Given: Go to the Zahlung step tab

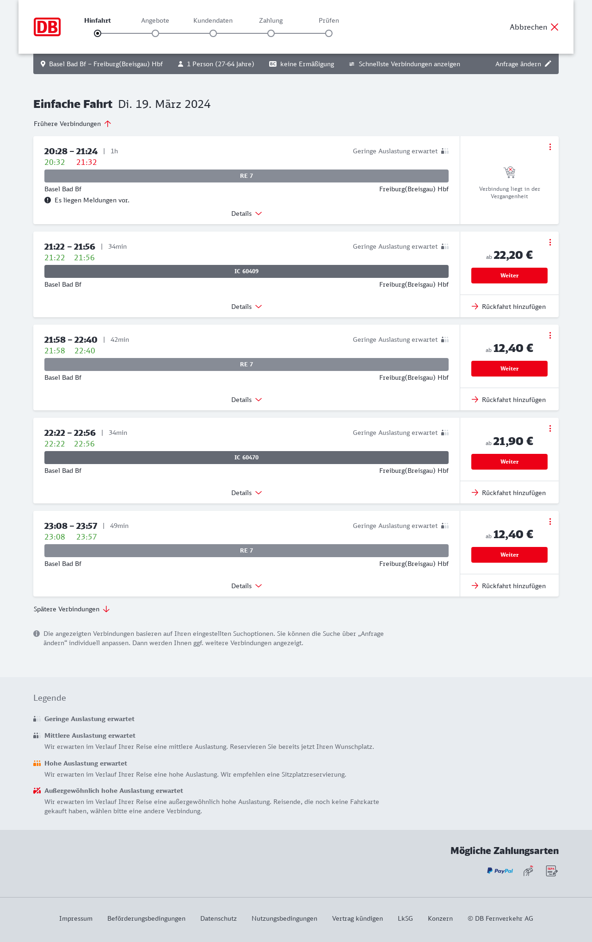Looking at the screenshot, I should tap(271, 21).
